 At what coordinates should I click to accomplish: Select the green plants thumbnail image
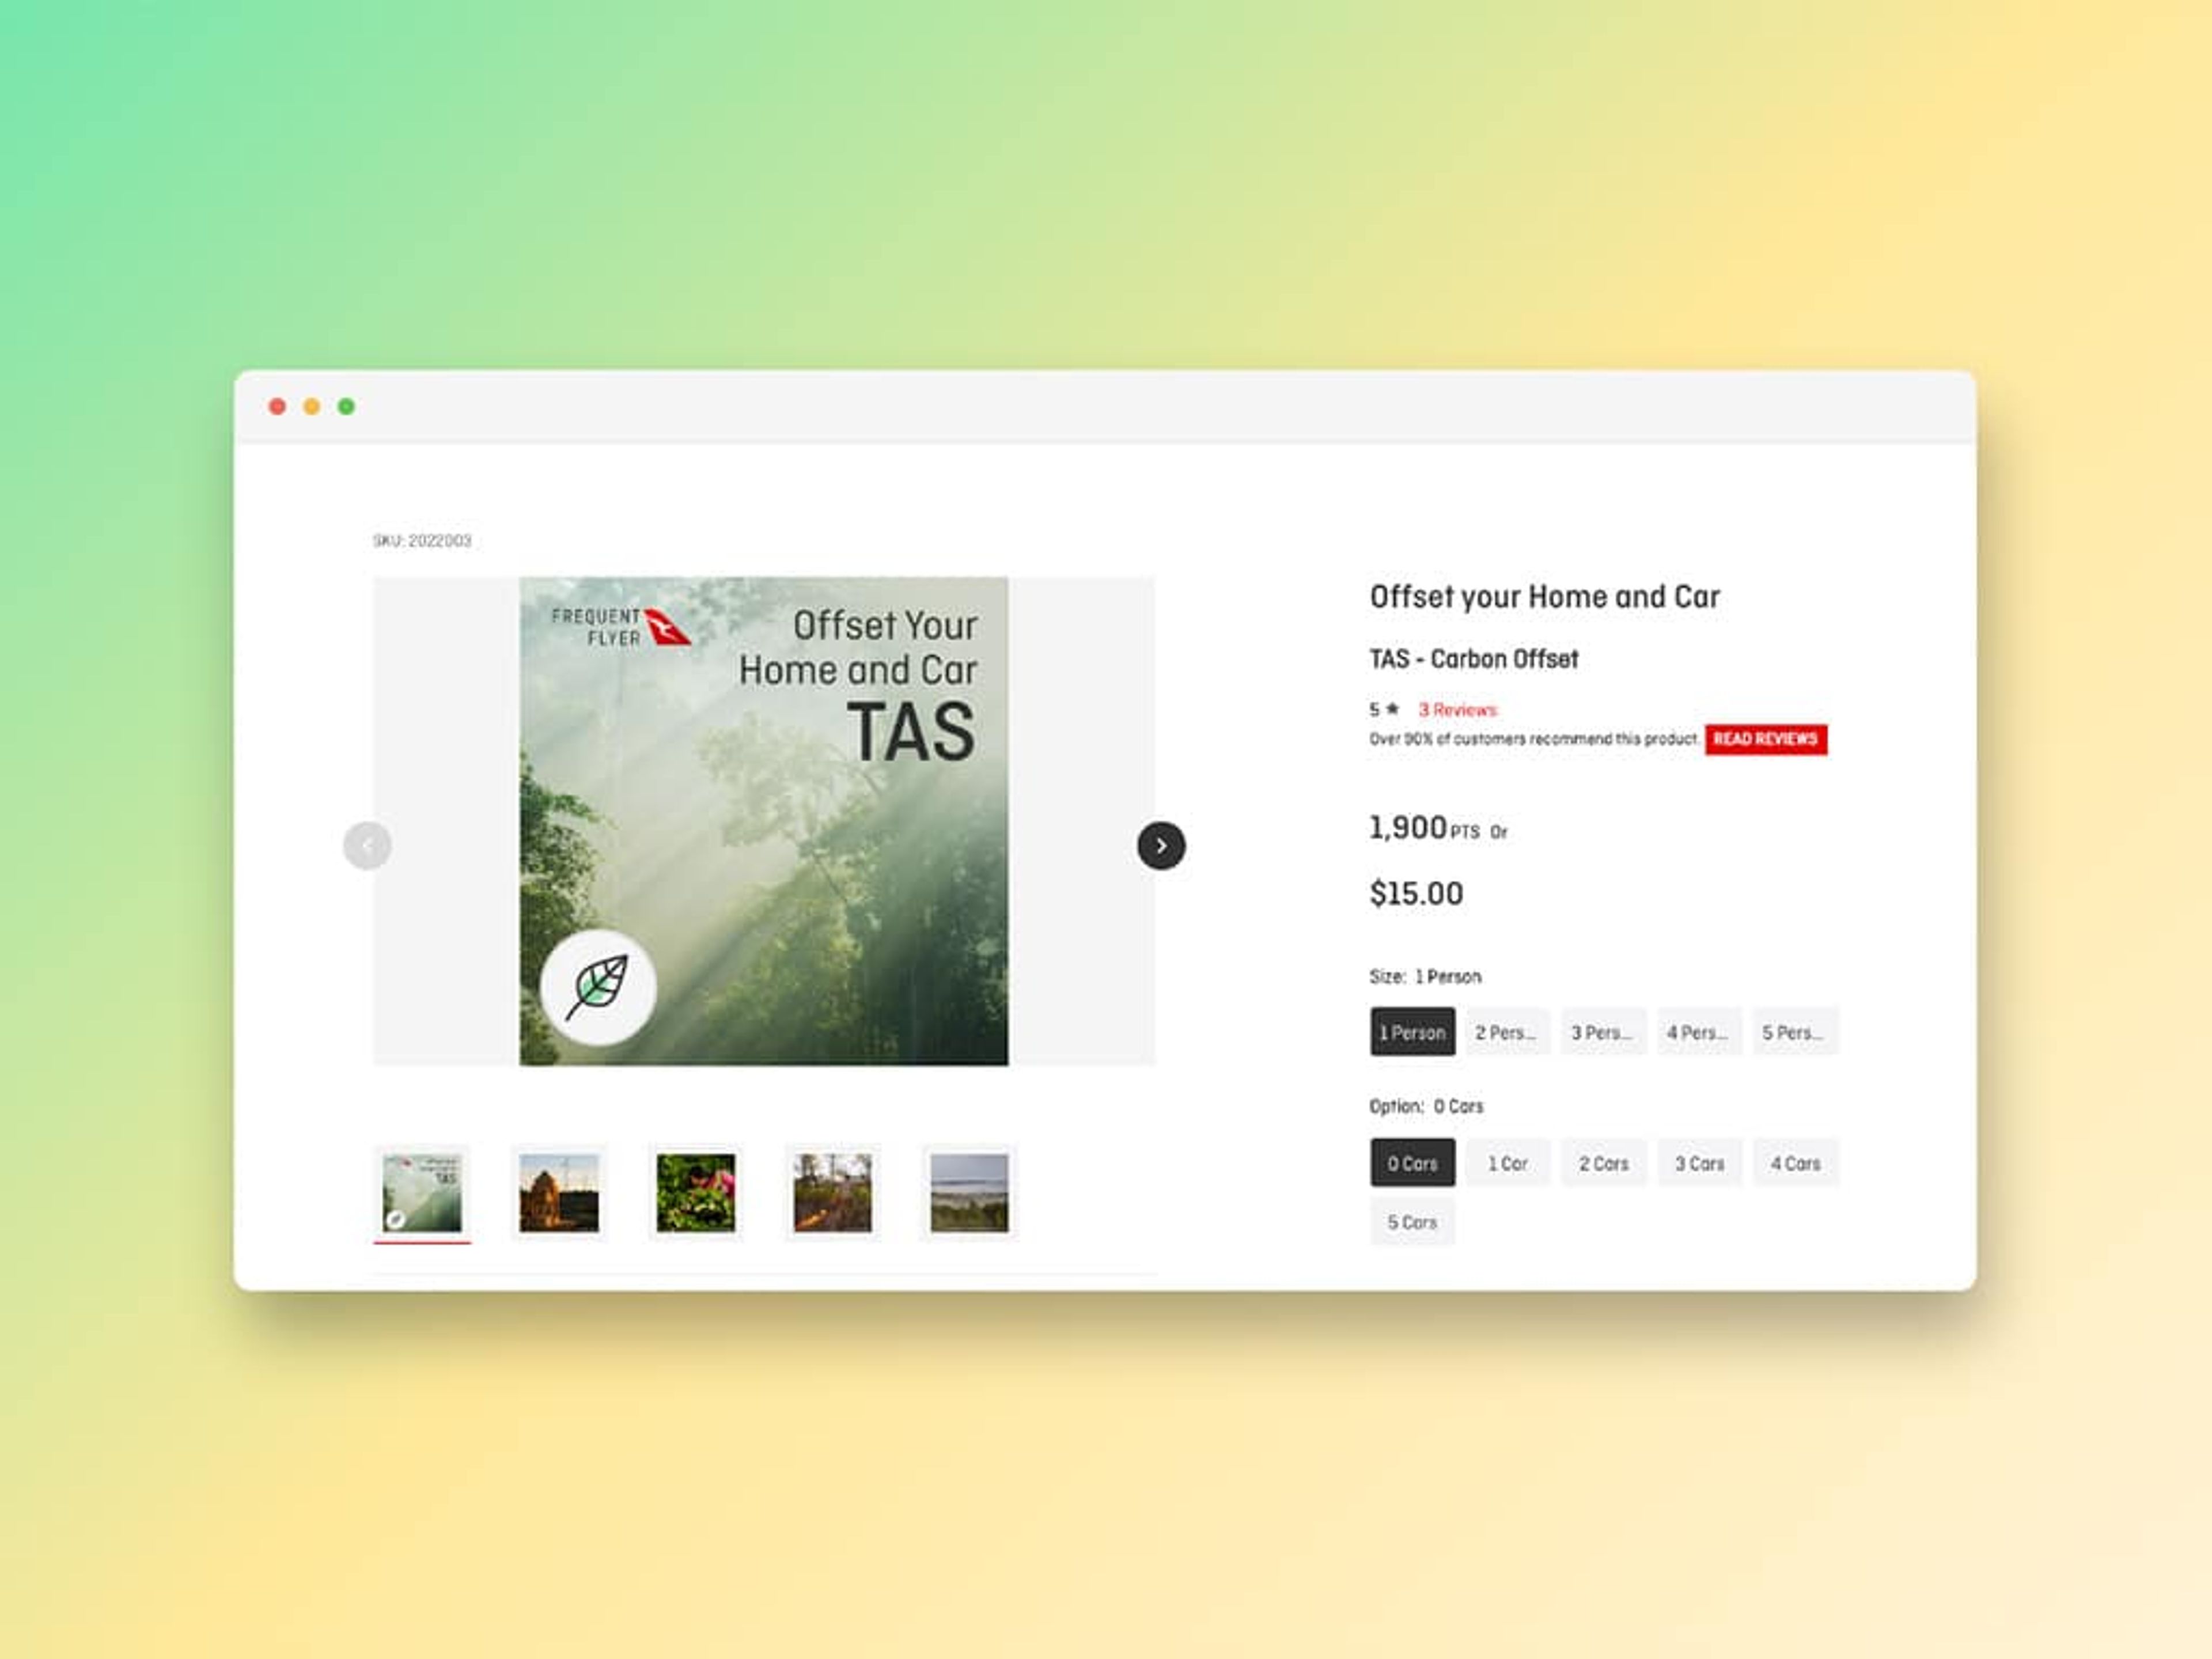[x=696, y=1192]
